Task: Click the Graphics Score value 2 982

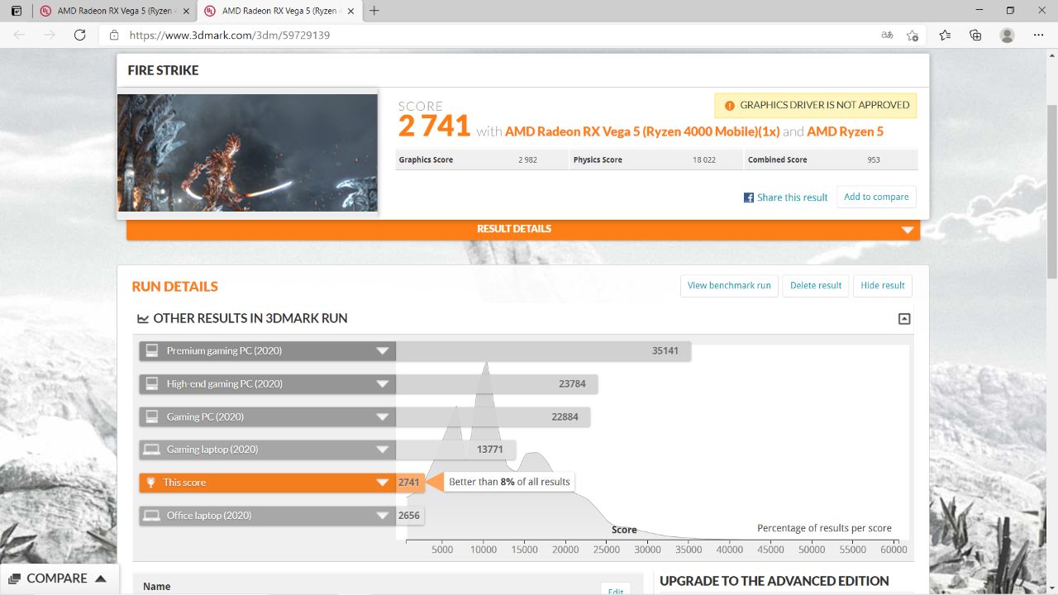Action: [527, 160]
